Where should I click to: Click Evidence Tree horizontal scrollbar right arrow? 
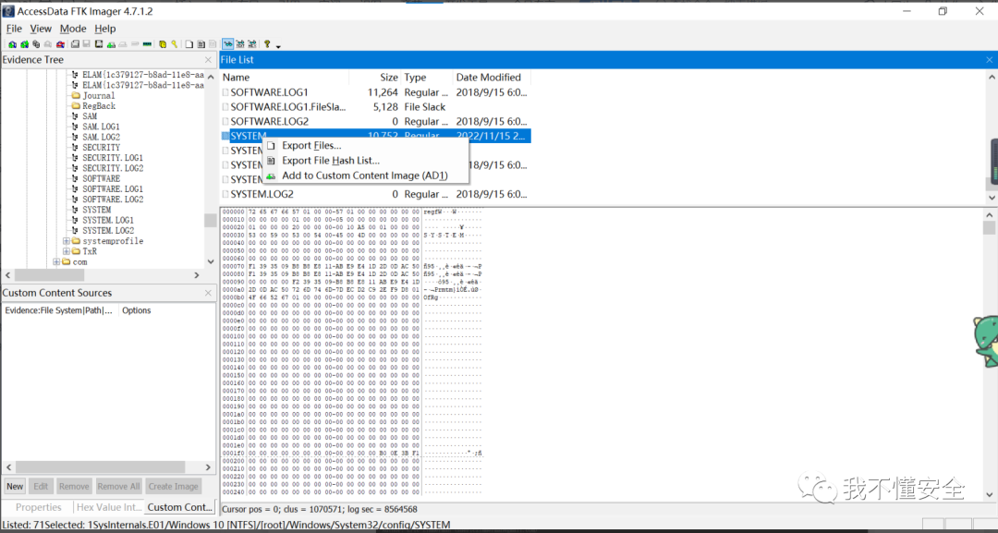[197, 275]
